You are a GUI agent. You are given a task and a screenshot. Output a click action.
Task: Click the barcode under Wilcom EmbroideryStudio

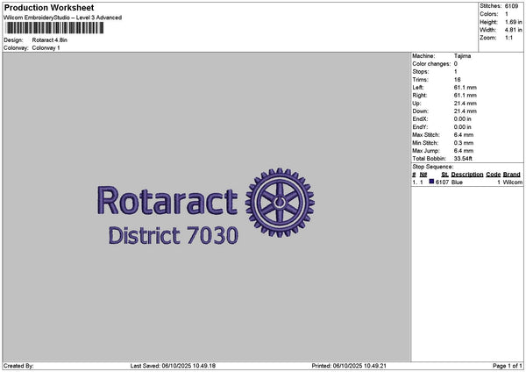(54, 28)
